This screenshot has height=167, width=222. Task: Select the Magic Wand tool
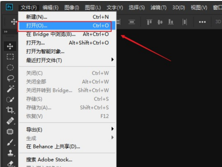coord(10,89)
